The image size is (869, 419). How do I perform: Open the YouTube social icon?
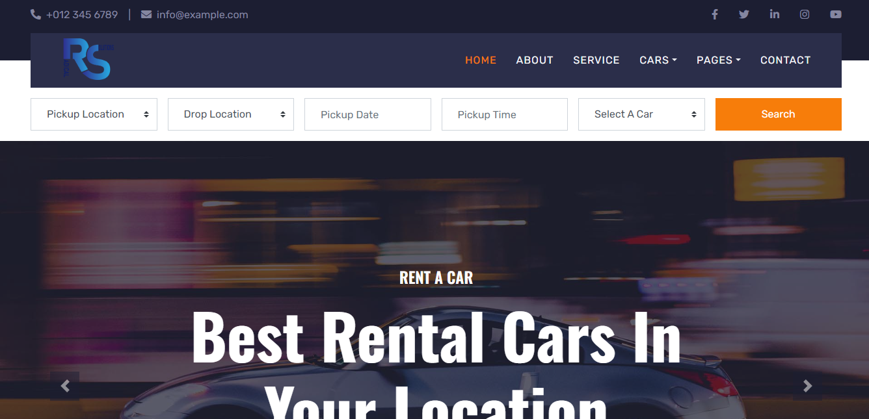coord(836,14)
